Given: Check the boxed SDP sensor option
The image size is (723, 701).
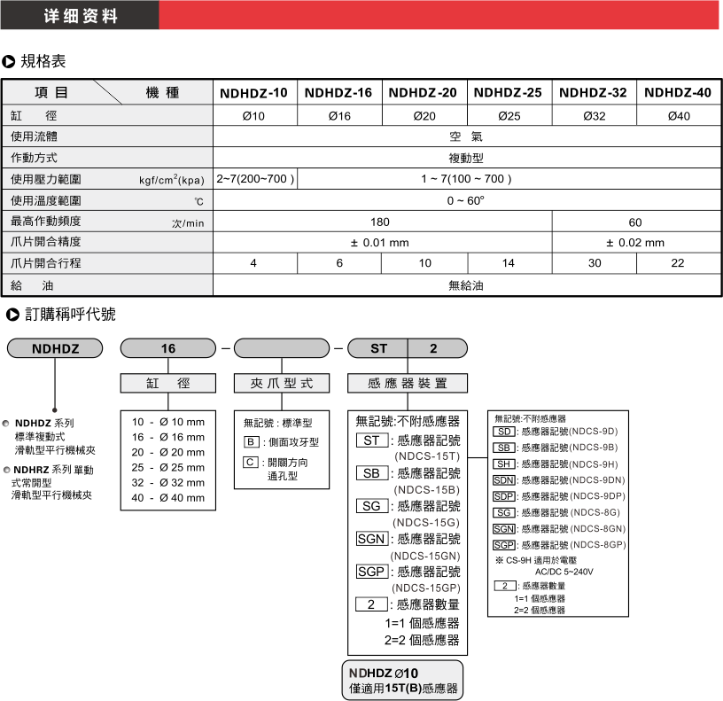Looking at the screenshot, I should coord(504,495).
